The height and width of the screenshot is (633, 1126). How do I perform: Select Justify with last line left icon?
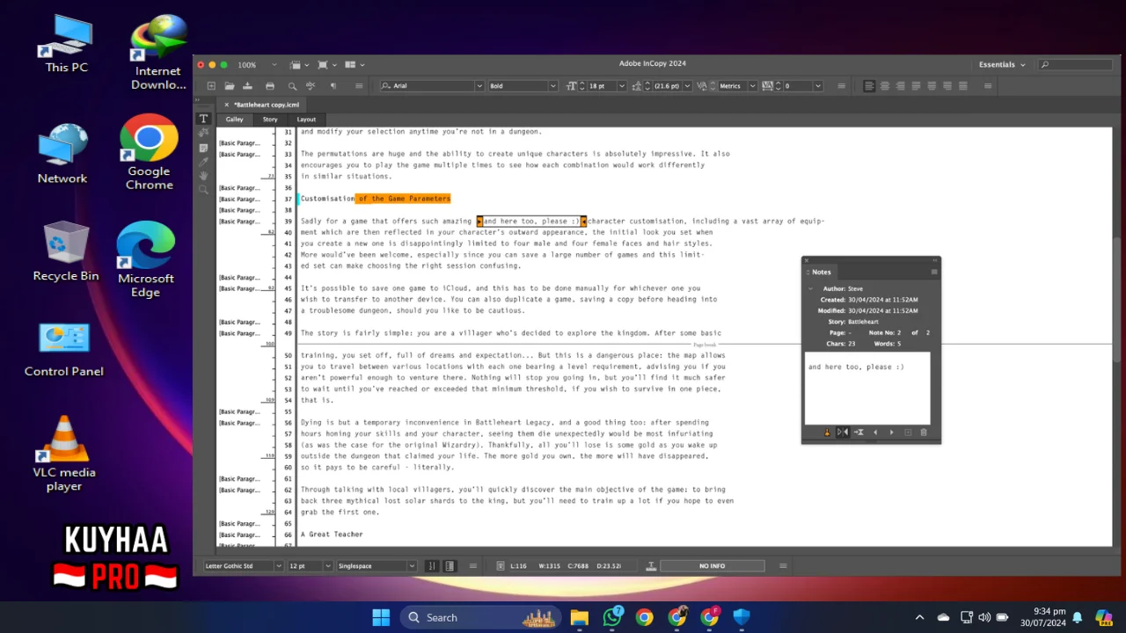916,86
